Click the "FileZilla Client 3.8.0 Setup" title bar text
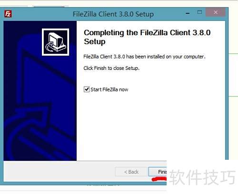The width and height of the screenshot is (238, 195). [113, 14]
